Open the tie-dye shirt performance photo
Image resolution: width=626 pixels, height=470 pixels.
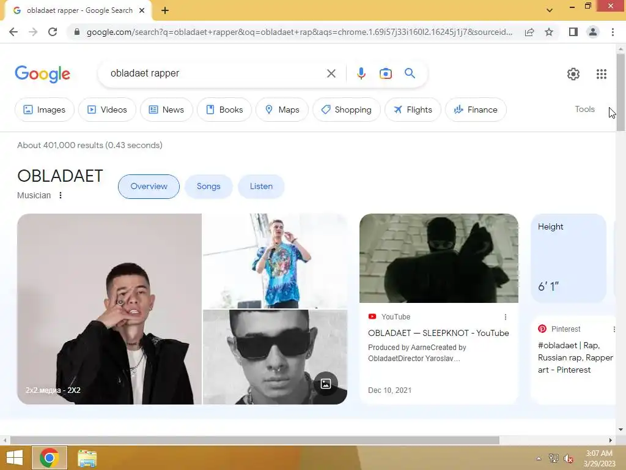(275, 261)
